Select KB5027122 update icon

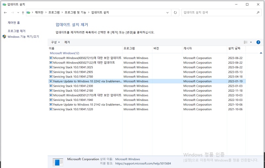[x=51, y=63]
